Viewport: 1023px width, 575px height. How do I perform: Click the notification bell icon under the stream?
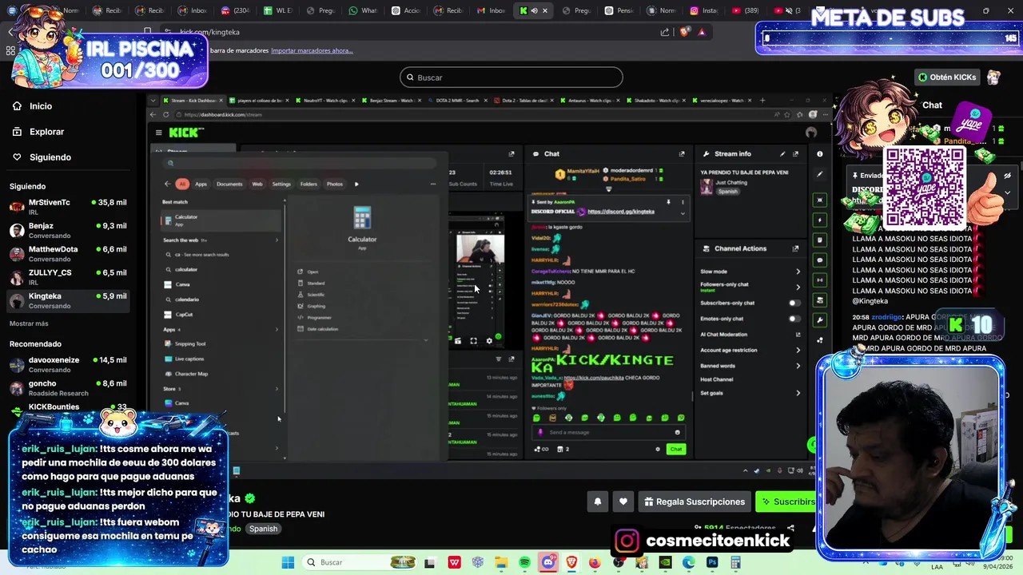point(597,502)
